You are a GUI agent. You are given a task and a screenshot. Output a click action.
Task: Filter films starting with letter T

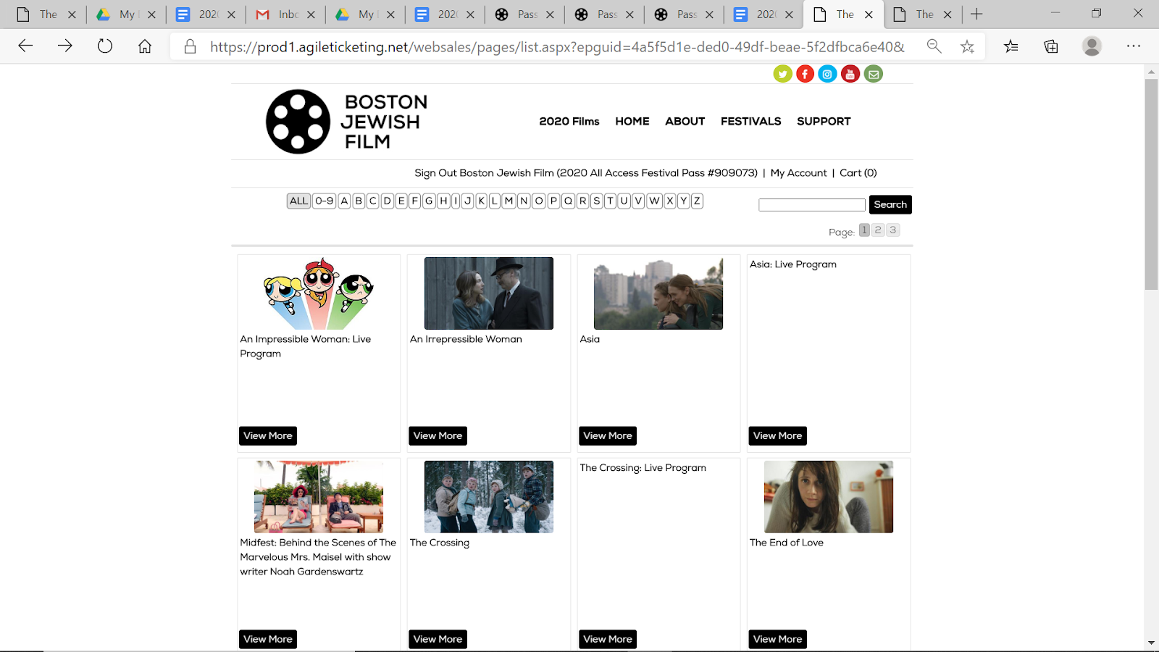610,201
